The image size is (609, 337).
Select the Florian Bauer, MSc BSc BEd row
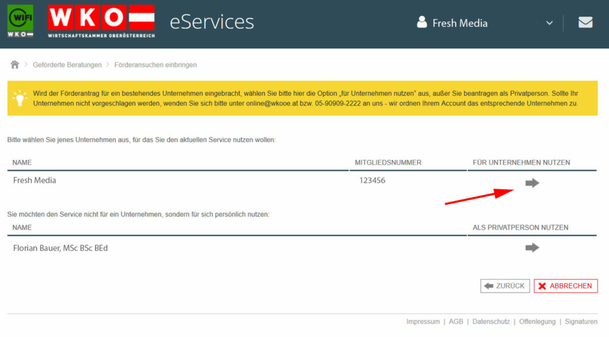(60, 248)
